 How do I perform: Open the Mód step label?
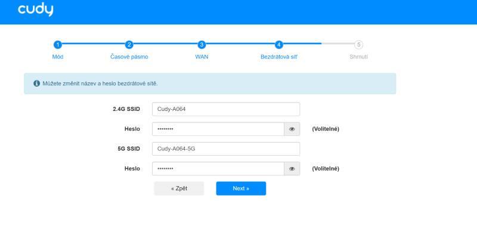(x=58, y=57)
